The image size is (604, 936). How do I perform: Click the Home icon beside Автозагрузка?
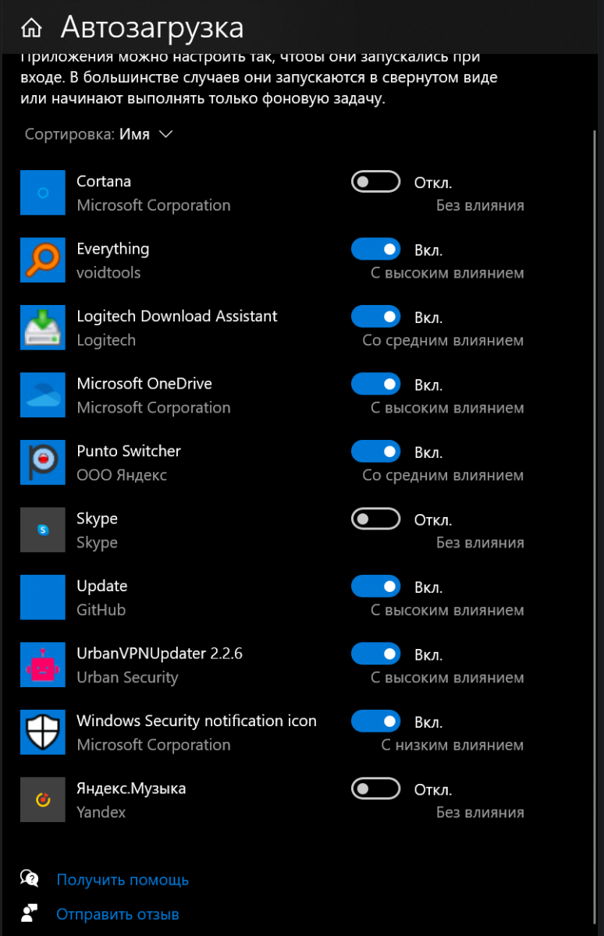click(31, 29)
